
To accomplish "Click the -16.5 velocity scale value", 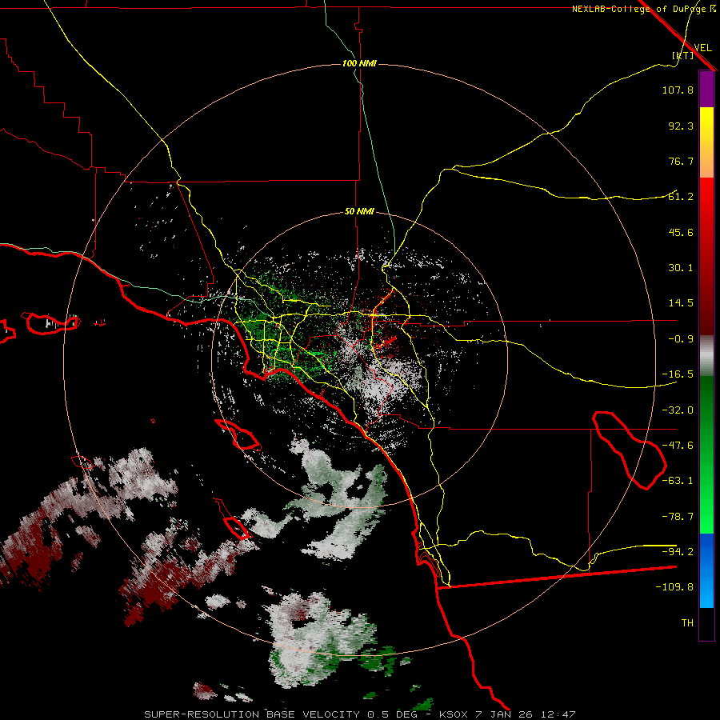I will point(678,374).
